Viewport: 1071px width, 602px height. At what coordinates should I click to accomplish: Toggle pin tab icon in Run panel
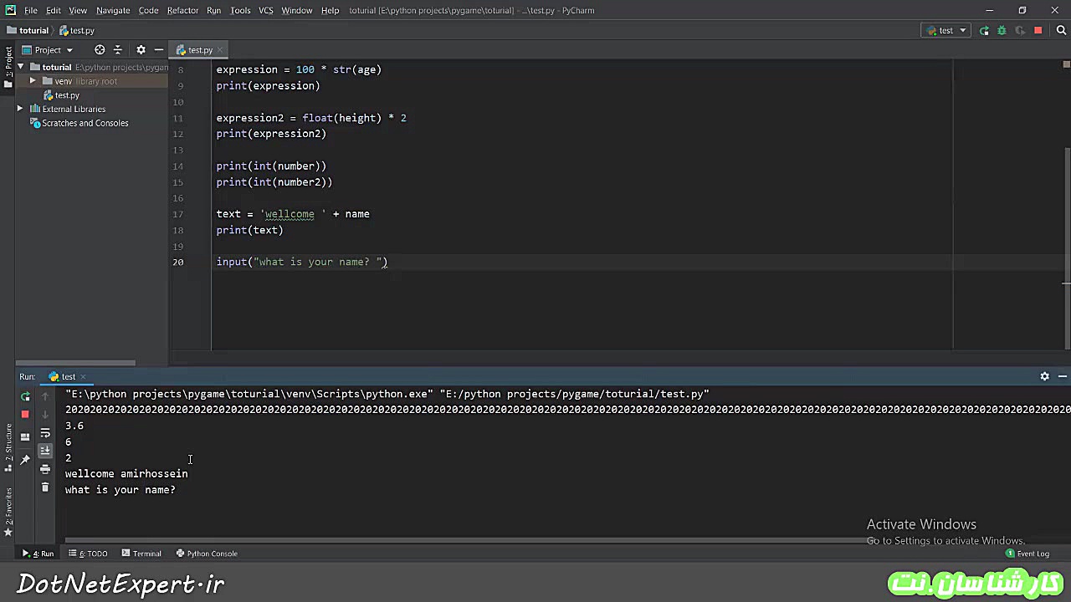click(x=25, y=459)
